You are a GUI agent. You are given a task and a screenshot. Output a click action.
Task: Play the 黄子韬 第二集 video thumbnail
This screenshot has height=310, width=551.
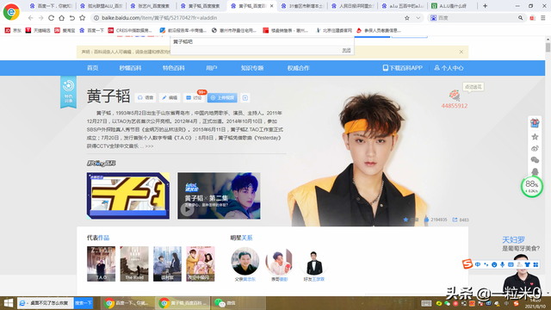click(219, 195)
